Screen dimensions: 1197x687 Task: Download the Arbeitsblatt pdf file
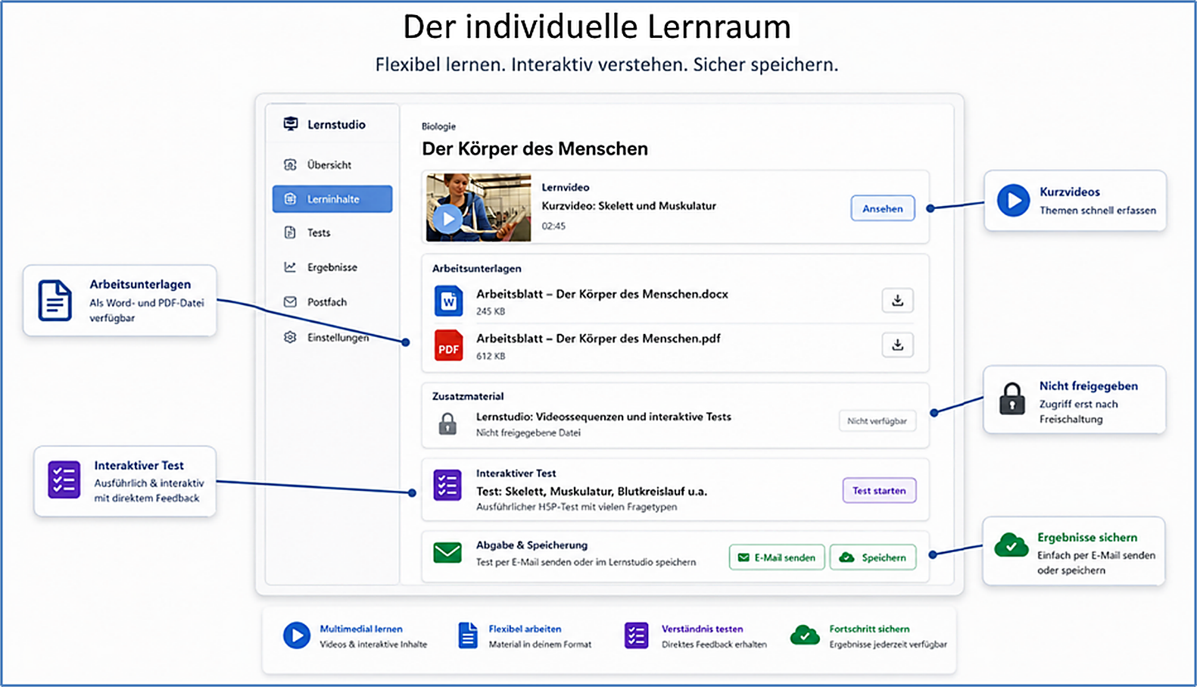(897, 345)
